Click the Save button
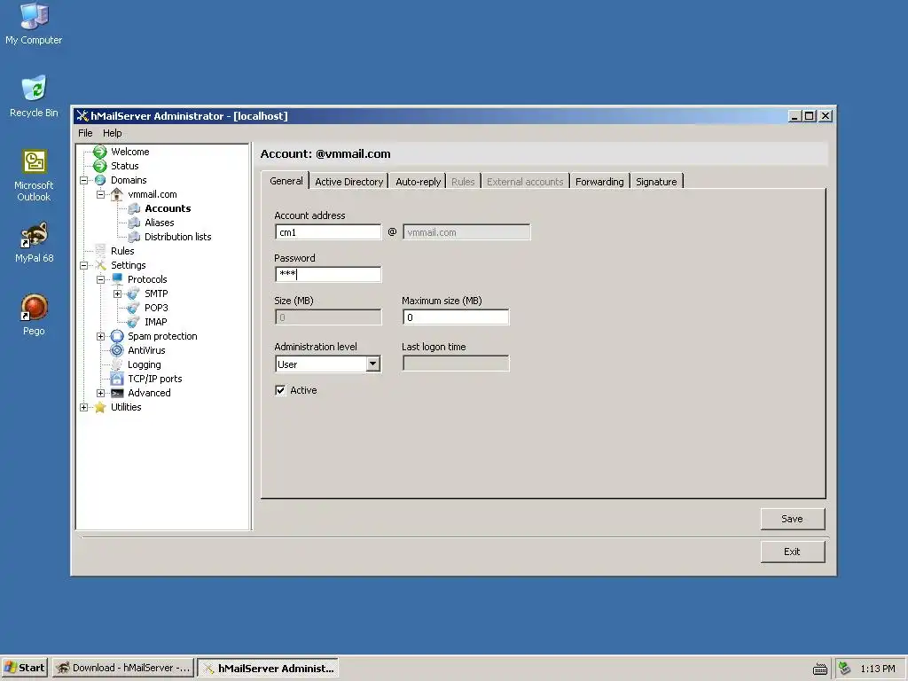Screen dimensions: 908x681 coord(792,519)
